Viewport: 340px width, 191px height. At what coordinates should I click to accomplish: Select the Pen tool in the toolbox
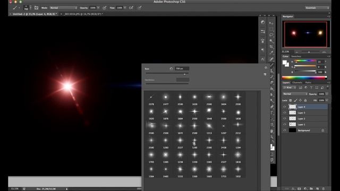272,107
